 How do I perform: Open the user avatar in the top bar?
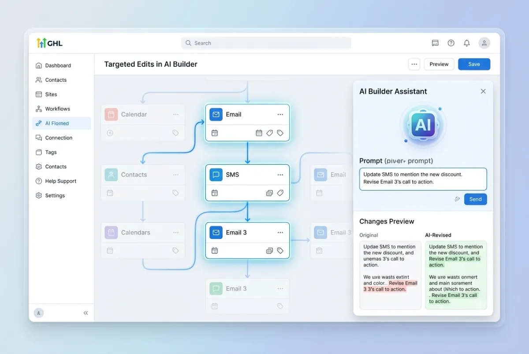click(484, 43)
